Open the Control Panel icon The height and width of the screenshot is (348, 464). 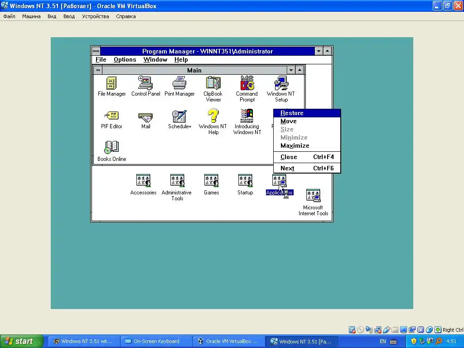click(145, 83)
